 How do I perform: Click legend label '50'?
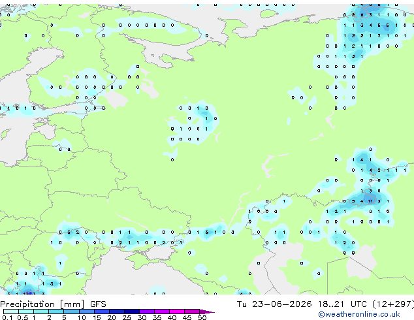[x=202, y=317]
